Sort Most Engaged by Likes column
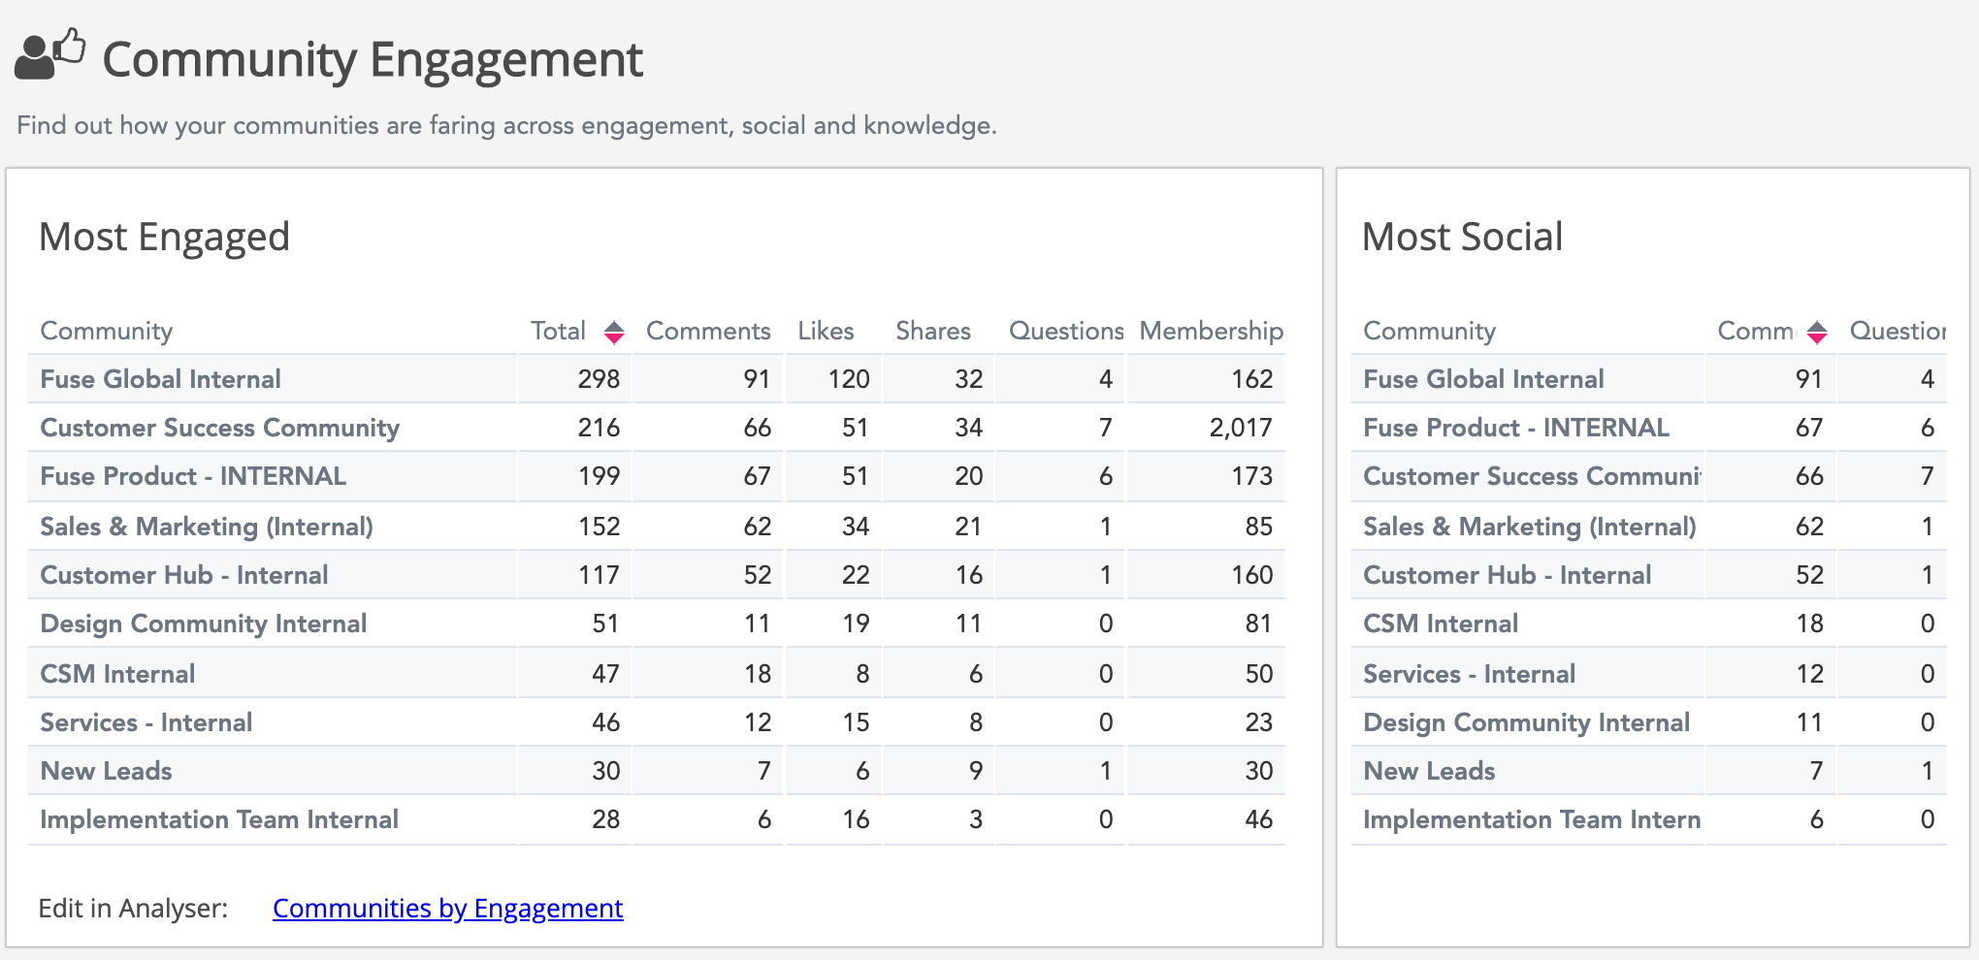The width and height of the screenshot is (1979, 960). pos(825,332)
